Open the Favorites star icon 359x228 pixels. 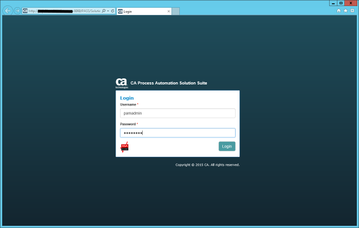tap(346, 10)
